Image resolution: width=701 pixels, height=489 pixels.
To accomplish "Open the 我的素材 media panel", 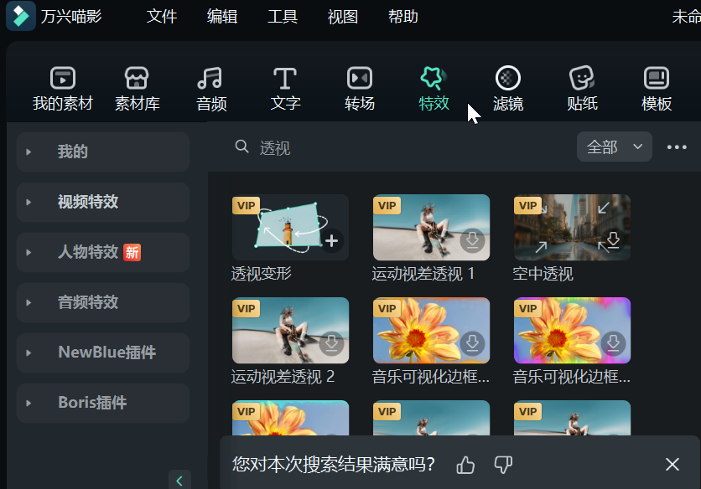I will [63, 89].
